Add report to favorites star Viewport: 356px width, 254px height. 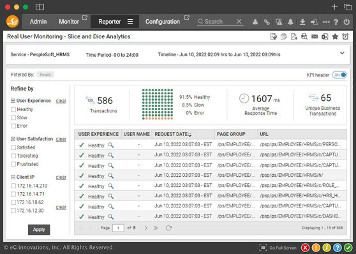click(x=335, y=36)
